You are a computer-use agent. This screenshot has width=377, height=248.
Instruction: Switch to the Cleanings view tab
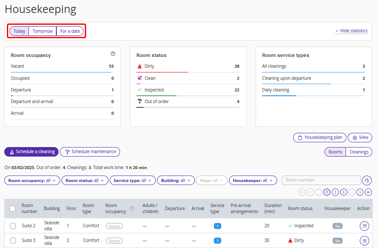[359, 152]
